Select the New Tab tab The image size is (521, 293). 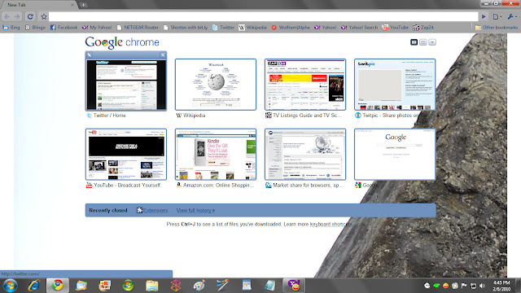(x=38, y=5)
